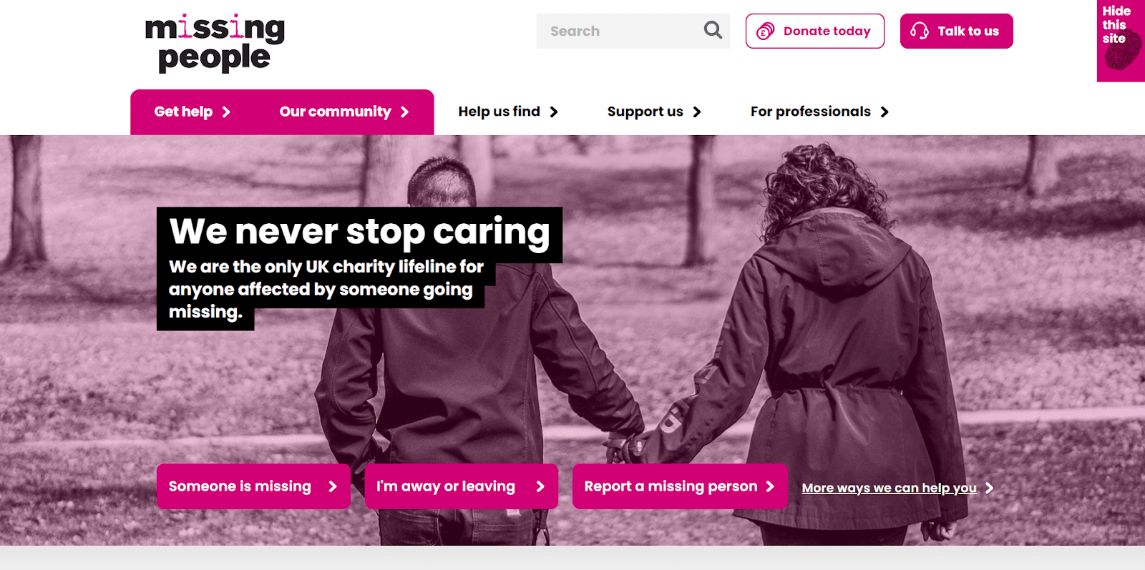1145x570 pixels.
Task: Click Report a missing person button
Action: 680,486
